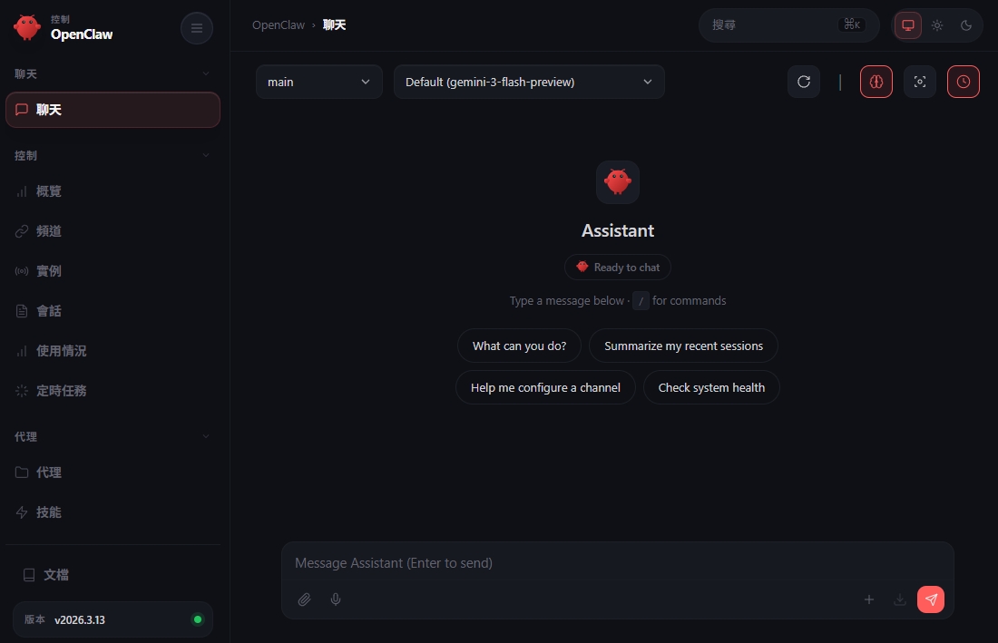
Task: Open 概覽 in the sidebar
Action: pos(49,191)
